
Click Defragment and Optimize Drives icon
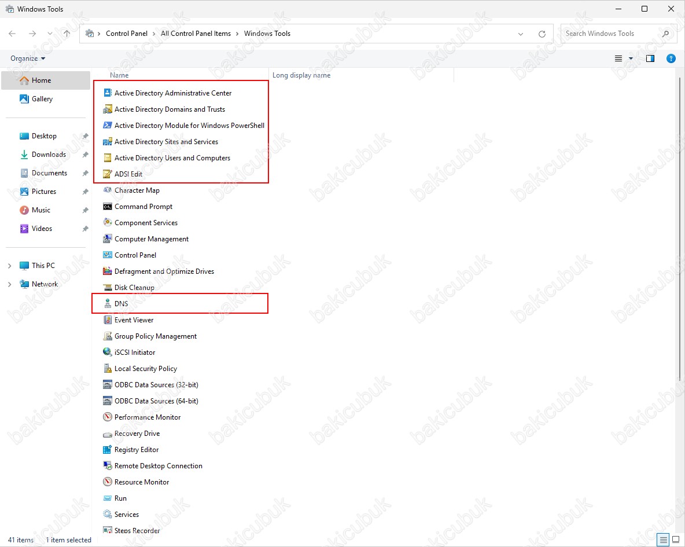[x=108, y=271]
